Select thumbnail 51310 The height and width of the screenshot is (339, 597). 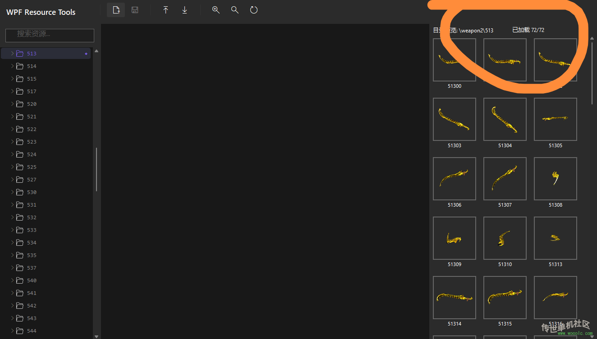pos(505,238)
